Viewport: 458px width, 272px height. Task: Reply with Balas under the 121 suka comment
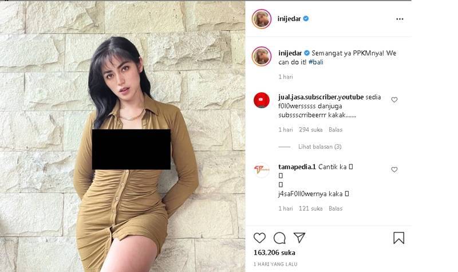point(335,208)
